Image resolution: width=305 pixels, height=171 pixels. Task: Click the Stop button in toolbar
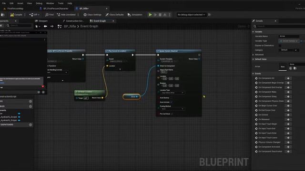pos(160,15)
